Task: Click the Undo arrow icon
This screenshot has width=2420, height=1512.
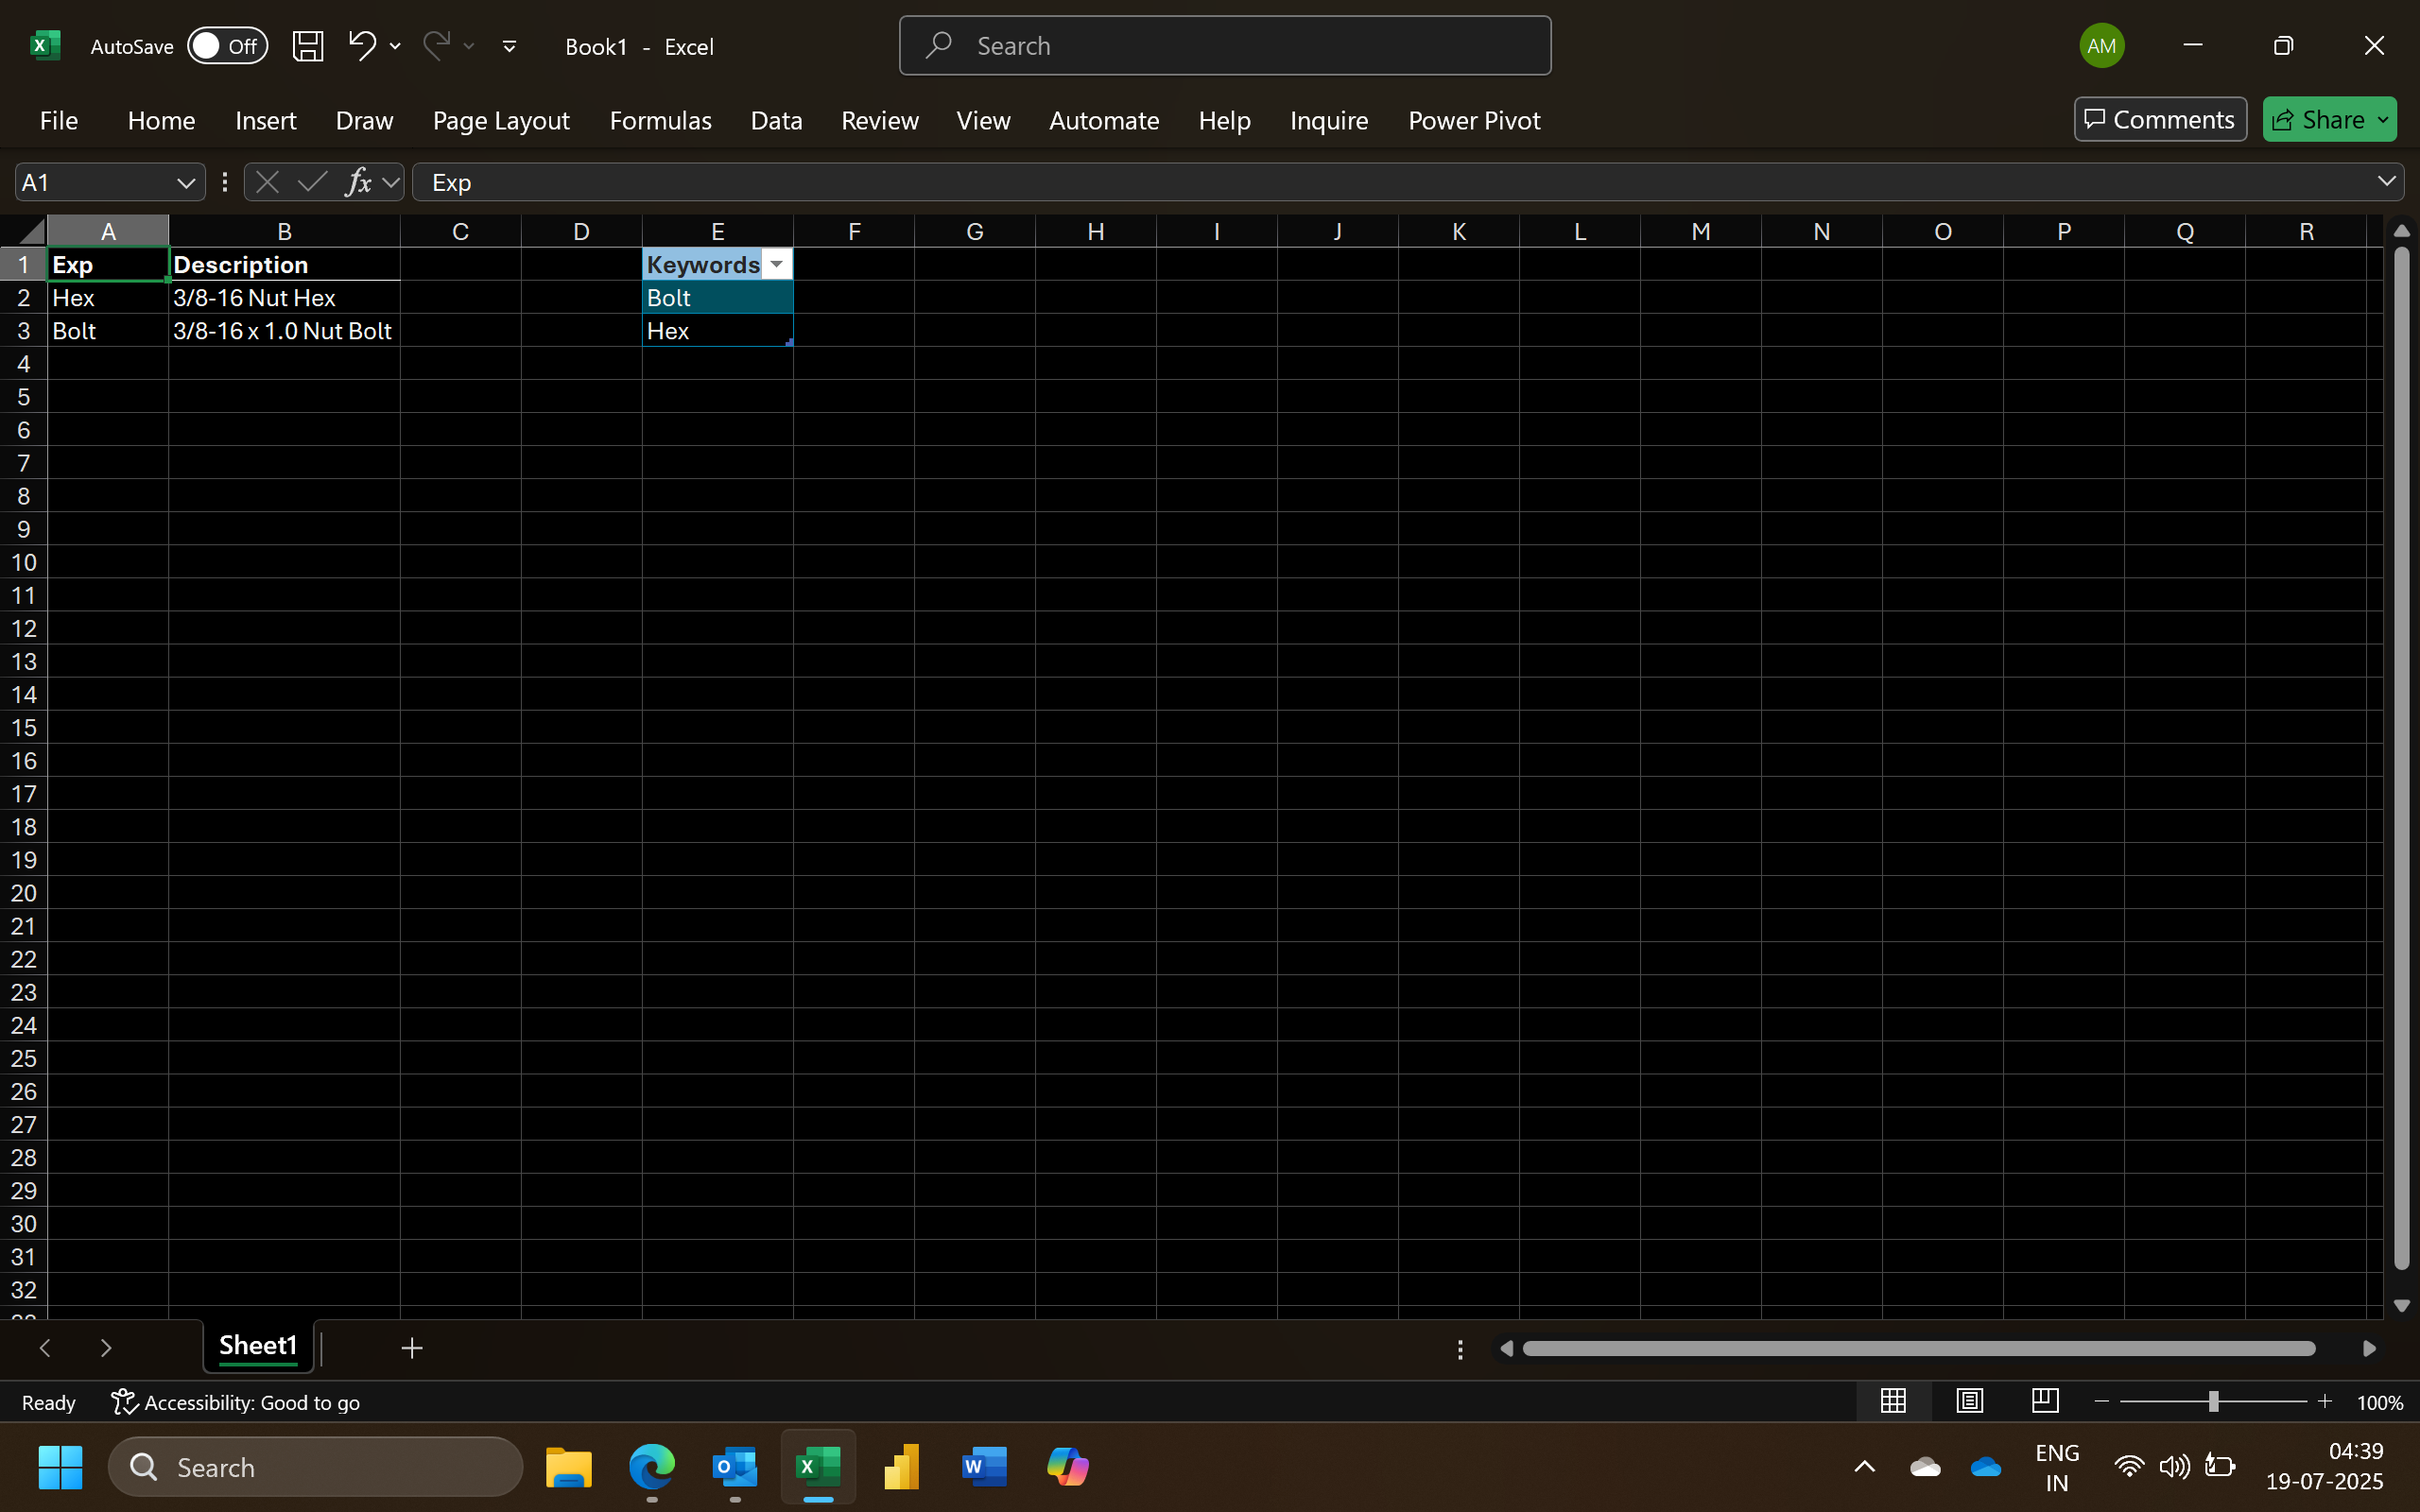Action: point(361,45)
